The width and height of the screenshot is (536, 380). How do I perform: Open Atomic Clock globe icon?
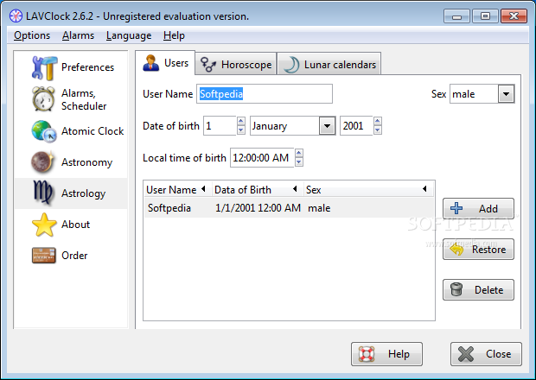44,131
